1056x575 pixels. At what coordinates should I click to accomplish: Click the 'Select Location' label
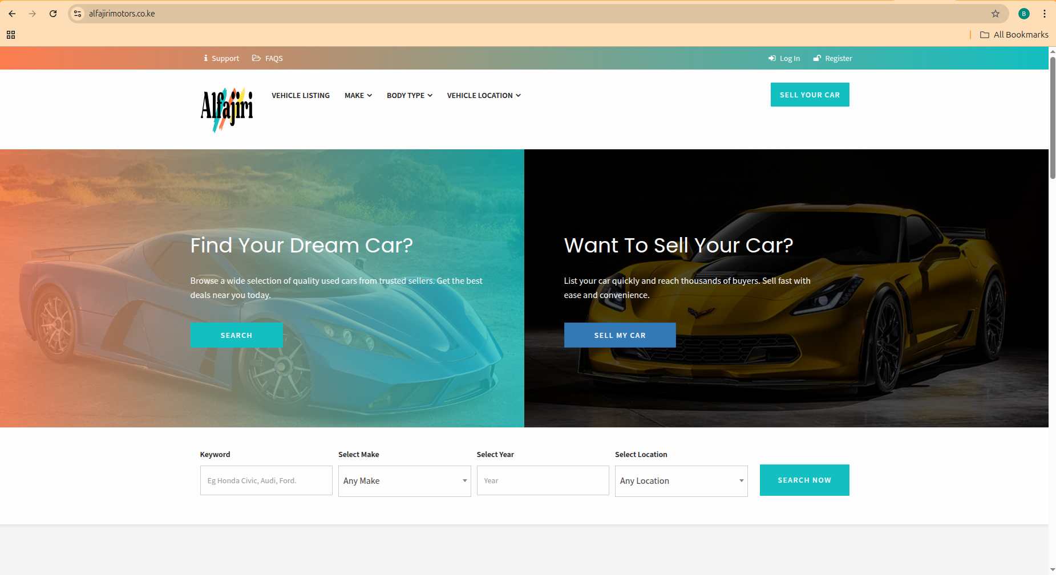coord(641,454)
